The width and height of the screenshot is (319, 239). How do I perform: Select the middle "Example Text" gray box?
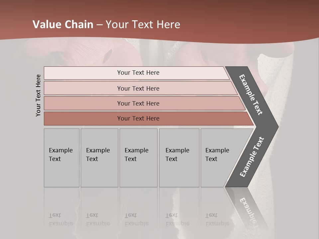(138, 158)
